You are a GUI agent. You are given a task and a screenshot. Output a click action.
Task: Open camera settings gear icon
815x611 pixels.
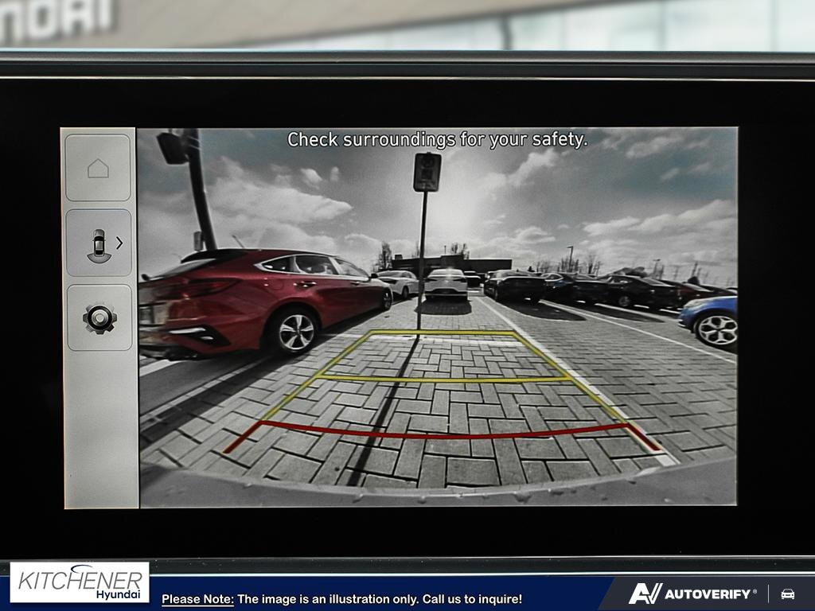99,318
